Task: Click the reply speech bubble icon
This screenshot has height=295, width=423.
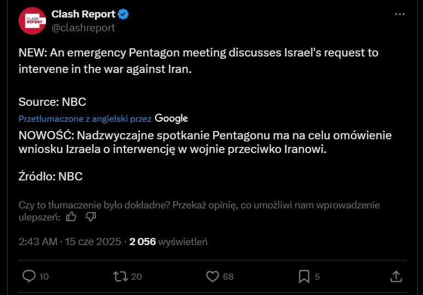Action: click(x=29, y=276)
